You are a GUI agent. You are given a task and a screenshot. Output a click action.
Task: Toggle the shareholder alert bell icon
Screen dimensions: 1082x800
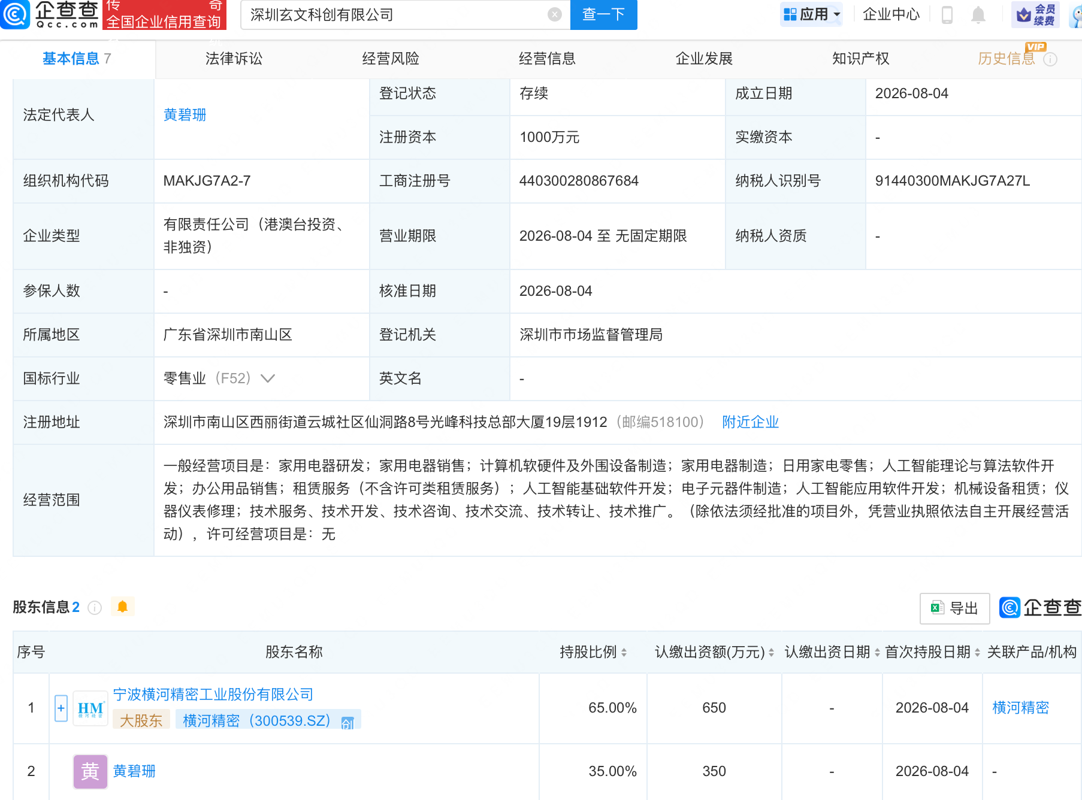pyautogui.click(x=123, y=607)
